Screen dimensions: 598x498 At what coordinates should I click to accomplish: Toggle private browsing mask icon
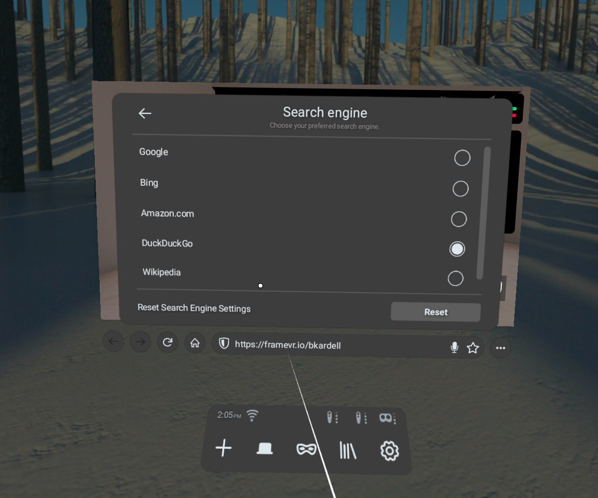tap(306, 450)
